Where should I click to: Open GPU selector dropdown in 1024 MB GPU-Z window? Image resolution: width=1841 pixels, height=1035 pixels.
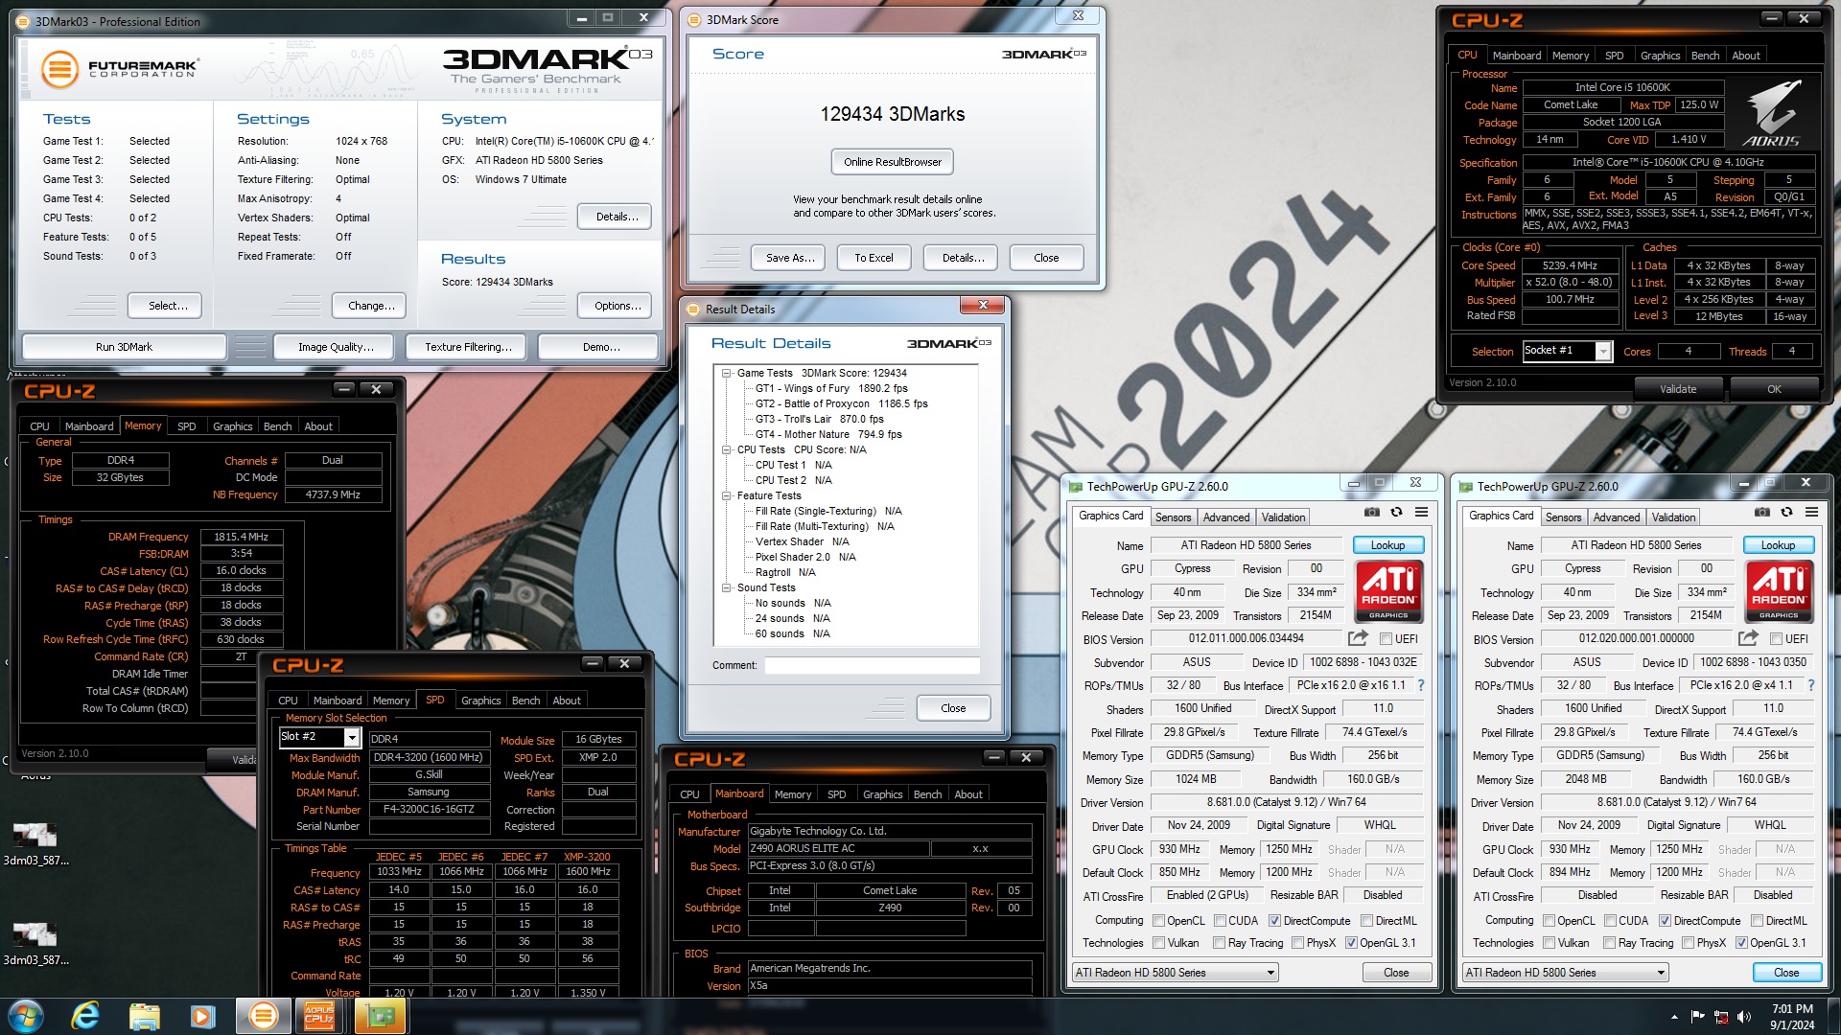(x=1176, y=973)
